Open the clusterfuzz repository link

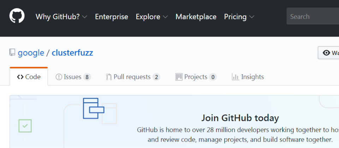click(x=72, y=53)
